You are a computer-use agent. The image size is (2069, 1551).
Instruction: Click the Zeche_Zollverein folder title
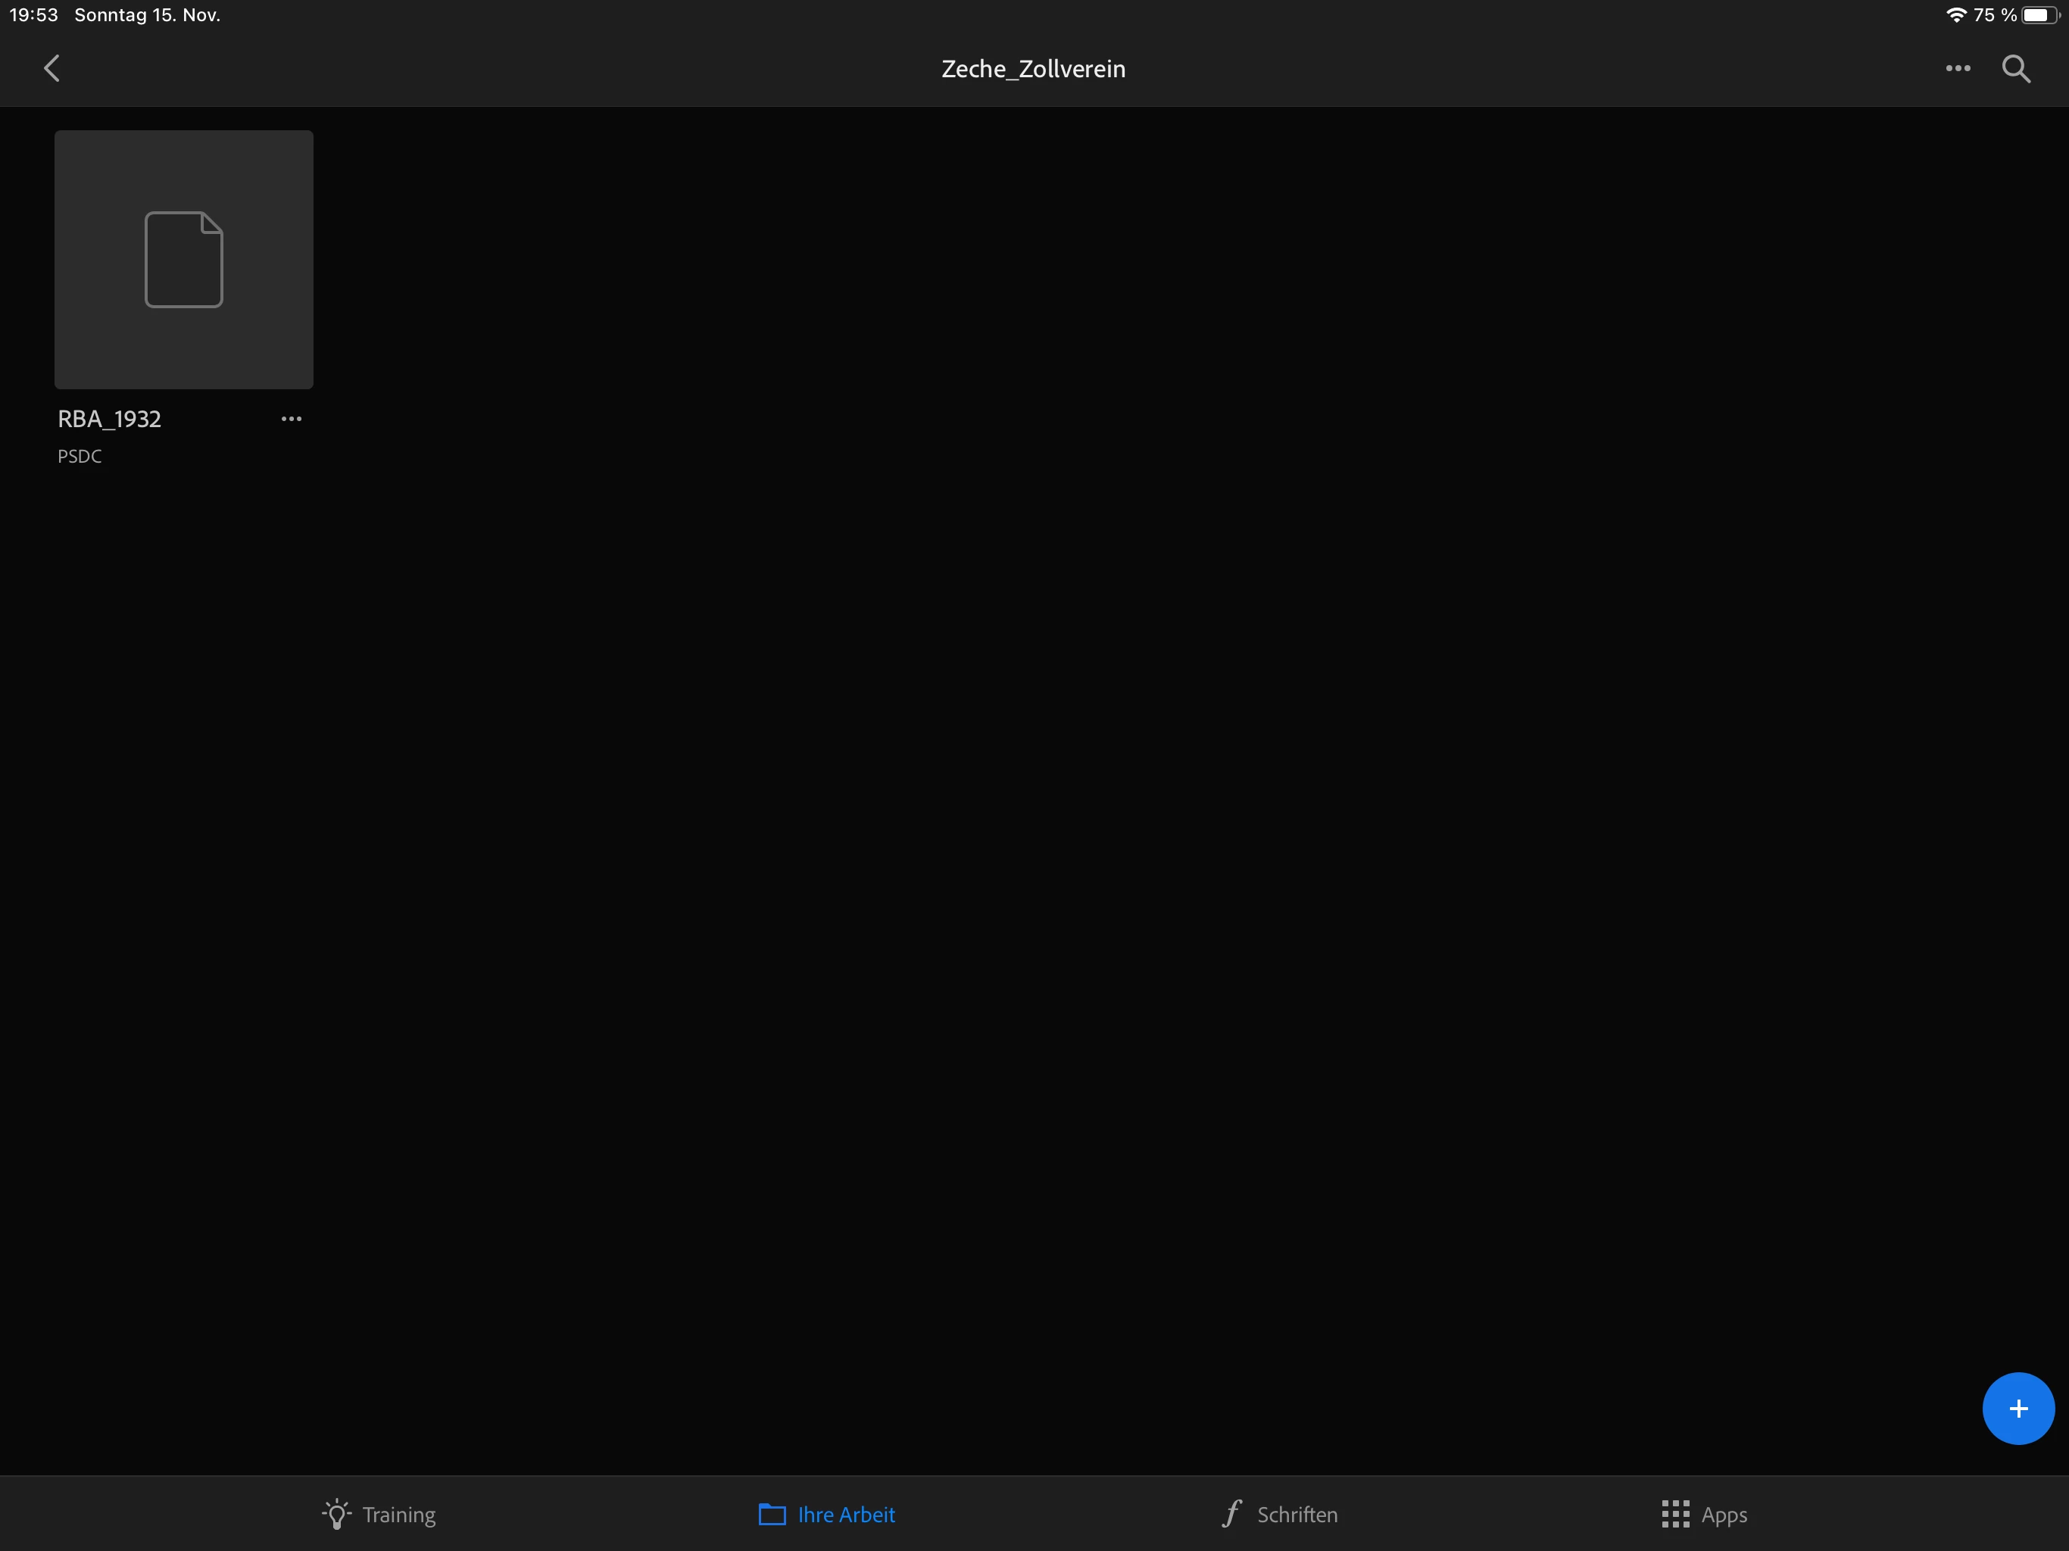click(x=1033, y=69)
